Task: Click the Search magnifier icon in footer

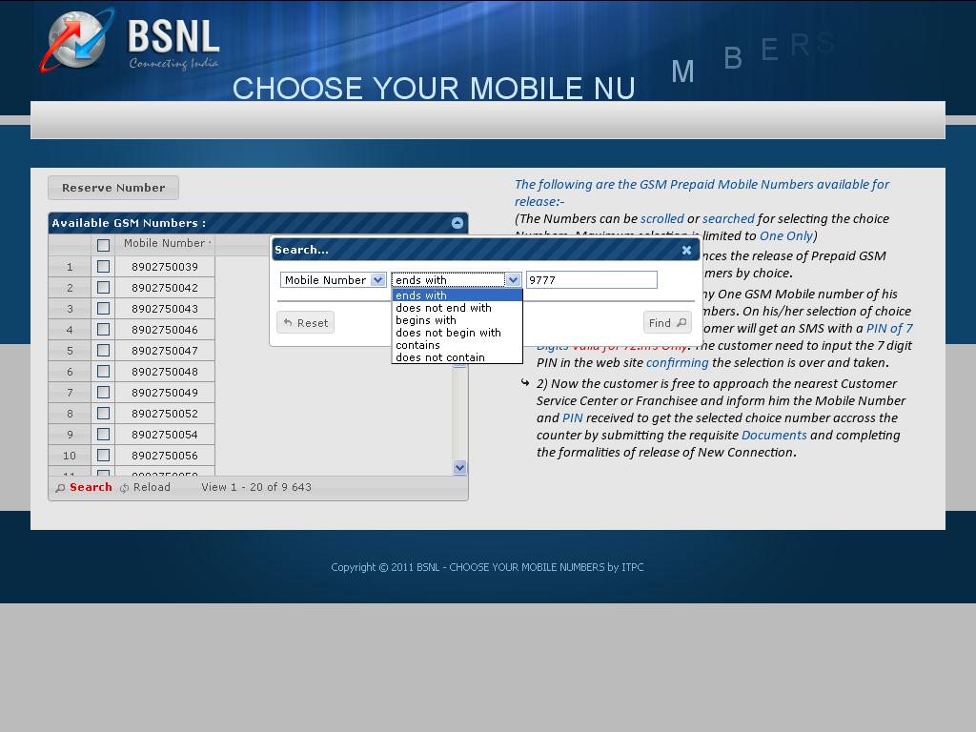Action: pos(60,488)
